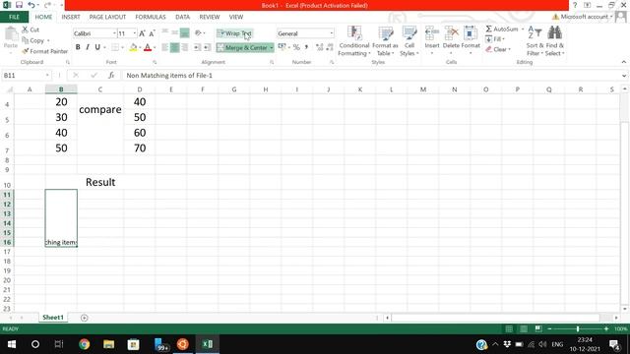Toggle Italic formatting
The width and height of the screenshot is (630, 354).
(x=88, y=47)
